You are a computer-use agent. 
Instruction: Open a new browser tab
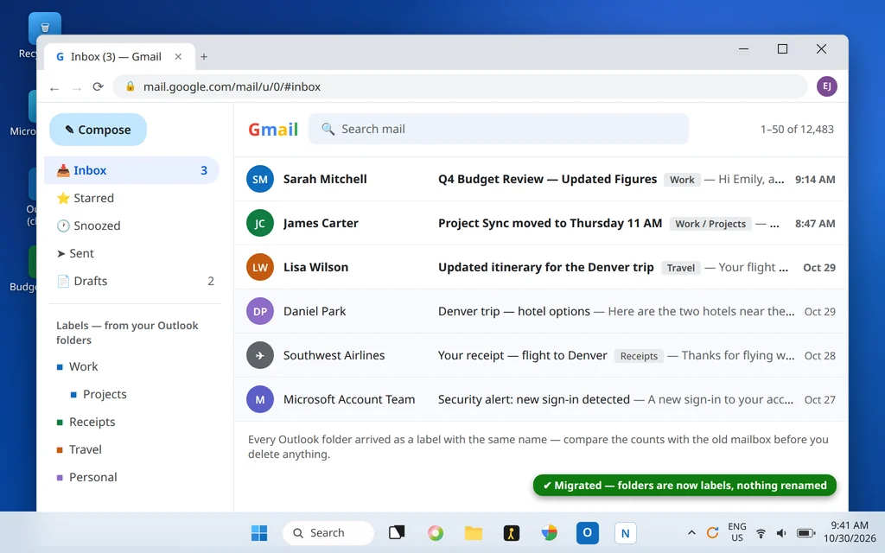point(204,57)
